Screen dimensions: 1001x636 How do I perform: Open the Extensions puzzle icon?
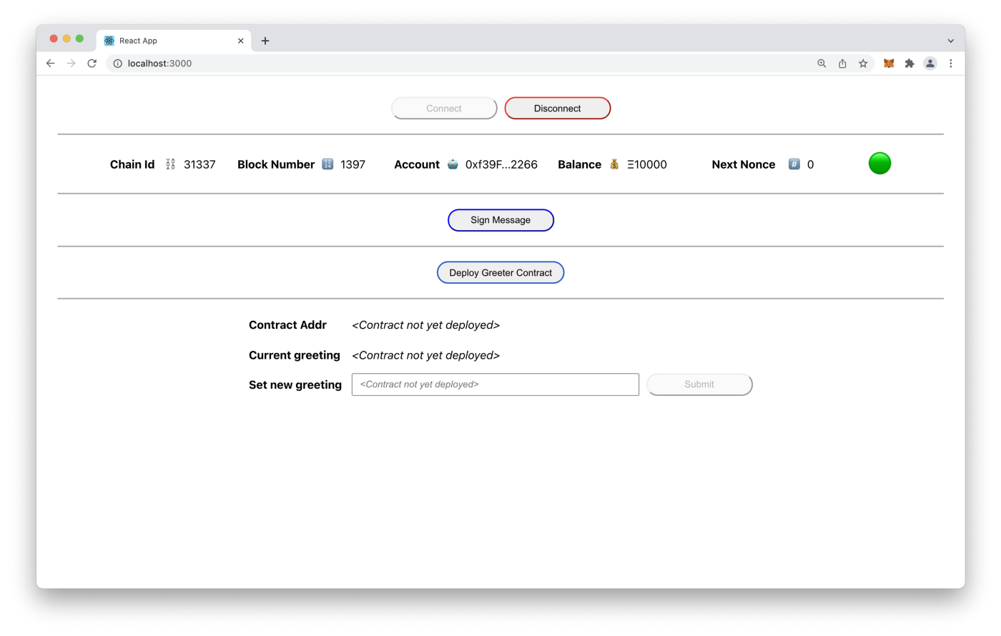[x=909, y=64]
